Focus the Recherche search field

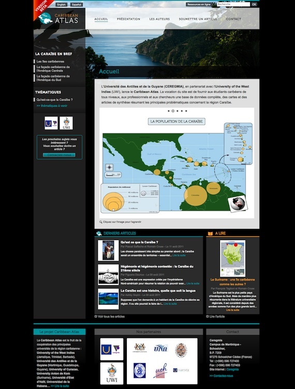[x=233, y=4]
